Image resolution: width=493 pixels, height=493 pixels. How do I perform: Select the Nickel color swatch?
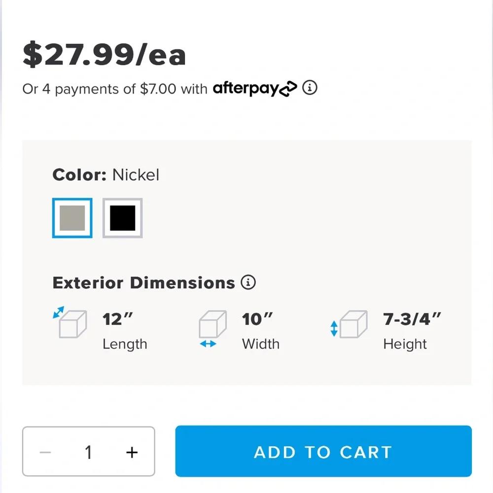pyautogui.click(x=72, y=218)
